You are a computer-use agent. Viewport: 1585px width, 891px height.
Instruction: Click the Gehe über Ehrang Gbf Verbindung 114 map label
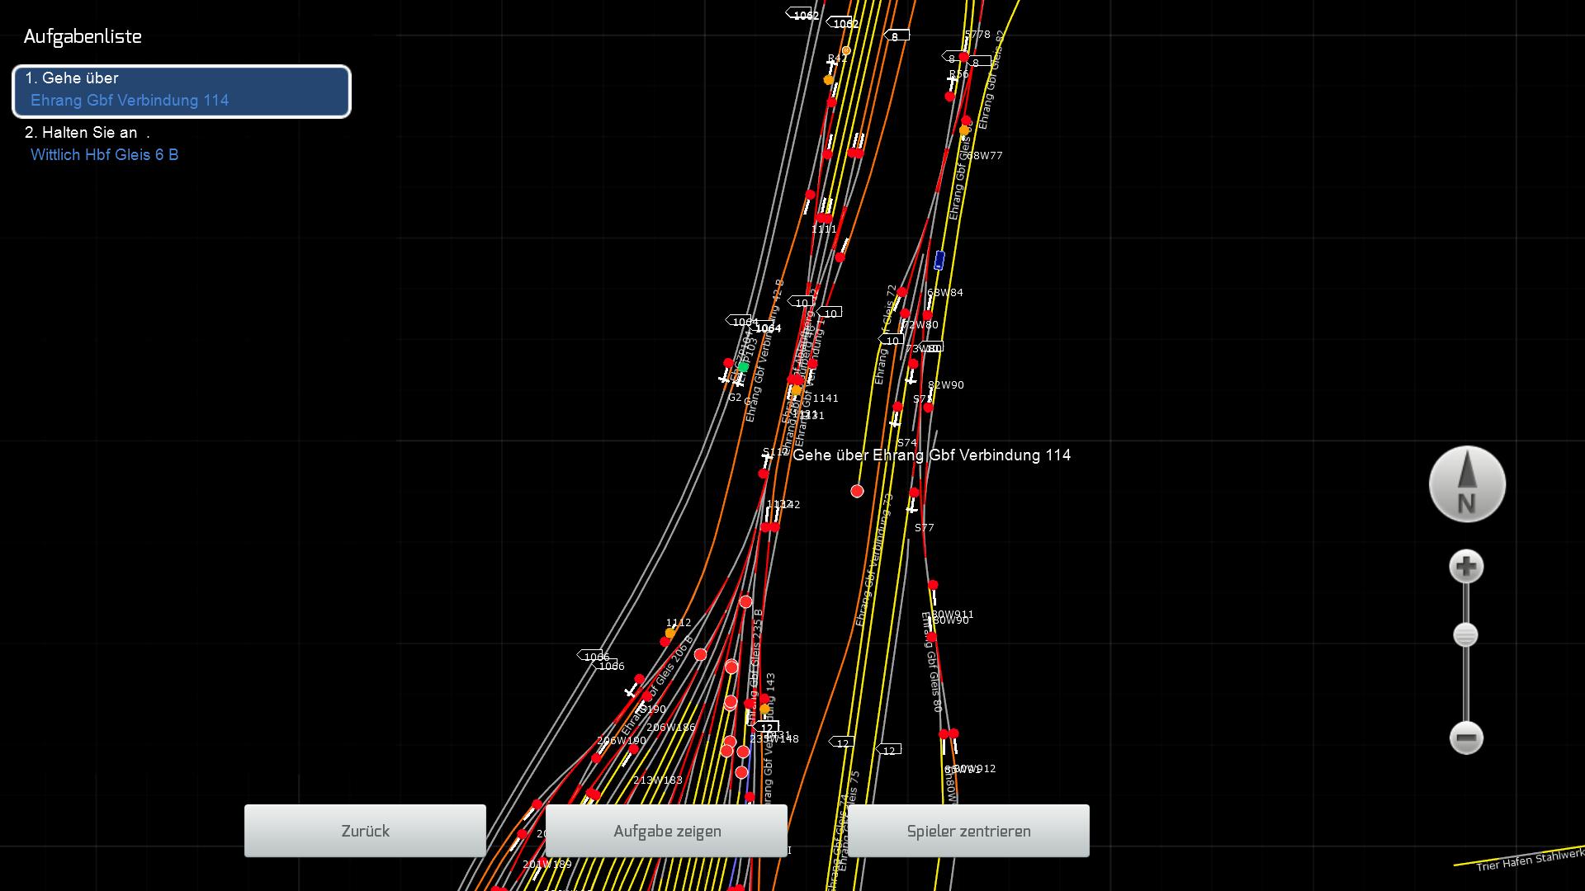click(x=931, y=455)
